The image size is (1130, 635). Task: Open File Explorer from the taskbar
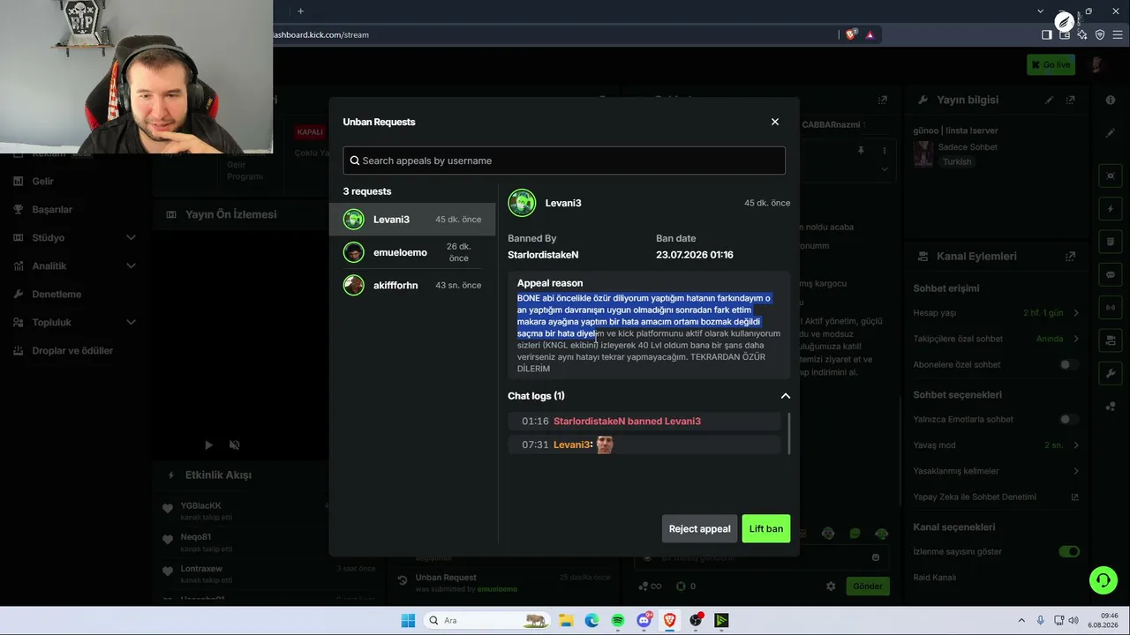[x=566, y=620]
